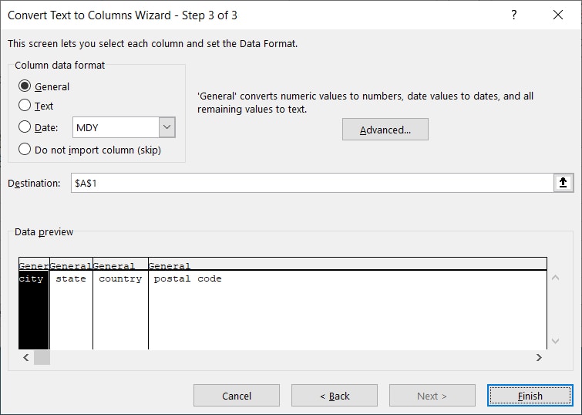Viewport: 582px width, 415px height.
Task: Open help with the question mark icon
Action: tap(514, 15)
